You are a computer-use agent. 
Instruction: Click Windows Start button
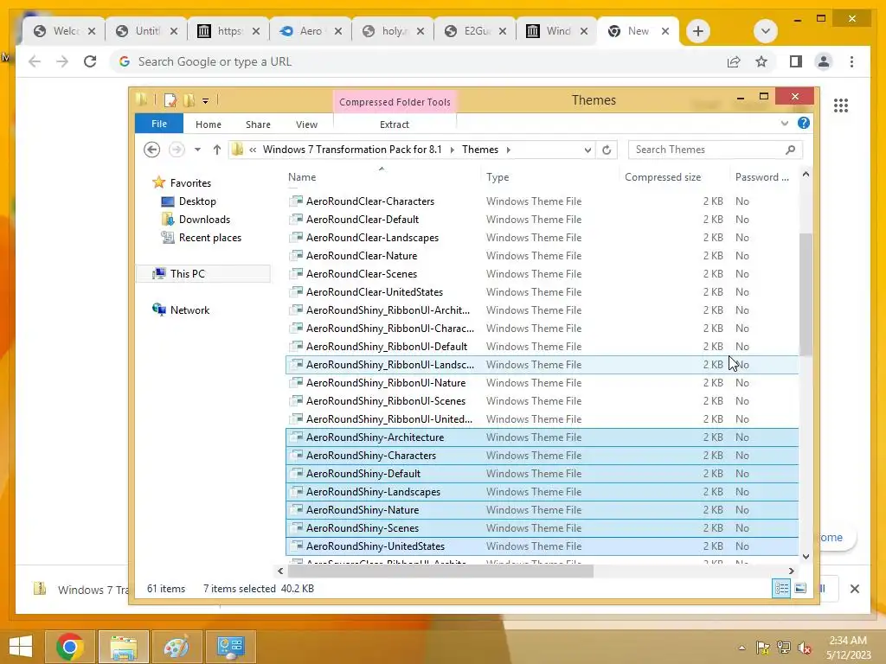tap(21, 647)
